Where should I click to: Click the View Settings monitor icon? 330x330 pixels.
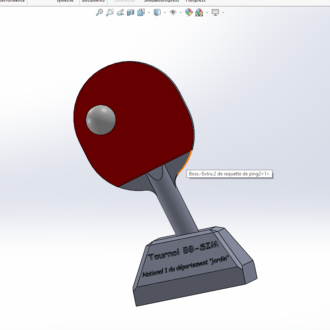215,12
